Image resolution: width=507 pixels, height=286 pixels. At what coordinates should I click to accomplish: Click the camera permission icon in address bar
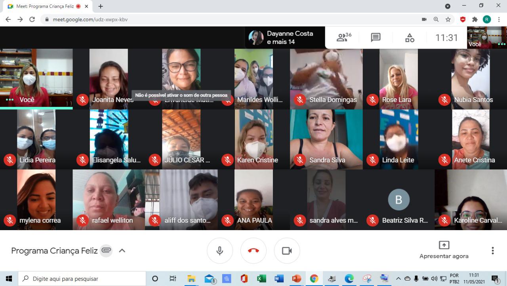tap(424, 19)
